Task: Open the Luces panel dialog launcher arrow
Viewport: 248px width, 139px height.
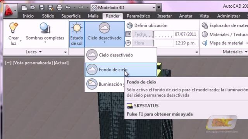Action: click(x=65, y=52)
